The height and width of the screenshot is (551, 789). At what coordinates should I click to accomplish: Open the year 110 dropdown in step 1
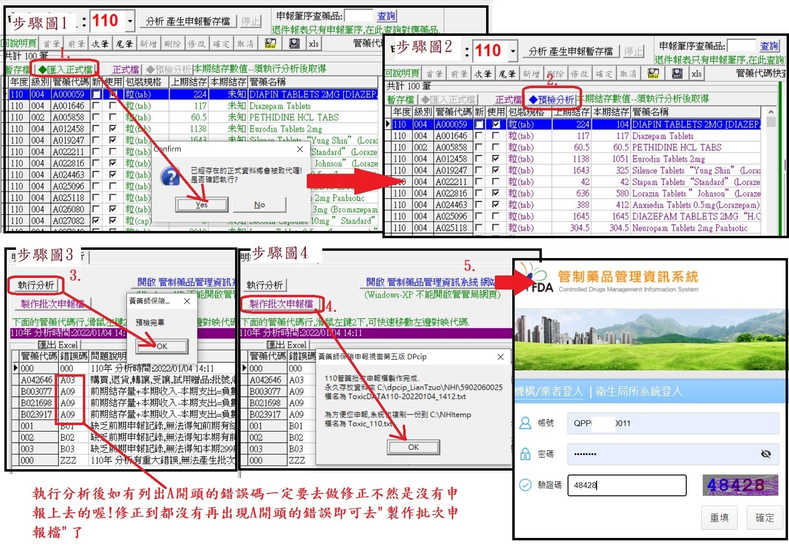pos(130,21)
